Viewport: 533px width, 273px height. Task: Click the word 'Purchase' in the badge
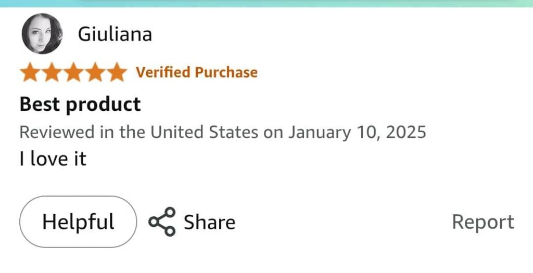tap(226, 72)
